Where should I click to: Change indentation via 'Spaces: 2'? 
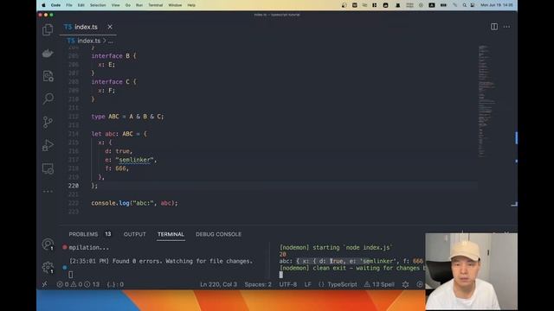[258, 284]
